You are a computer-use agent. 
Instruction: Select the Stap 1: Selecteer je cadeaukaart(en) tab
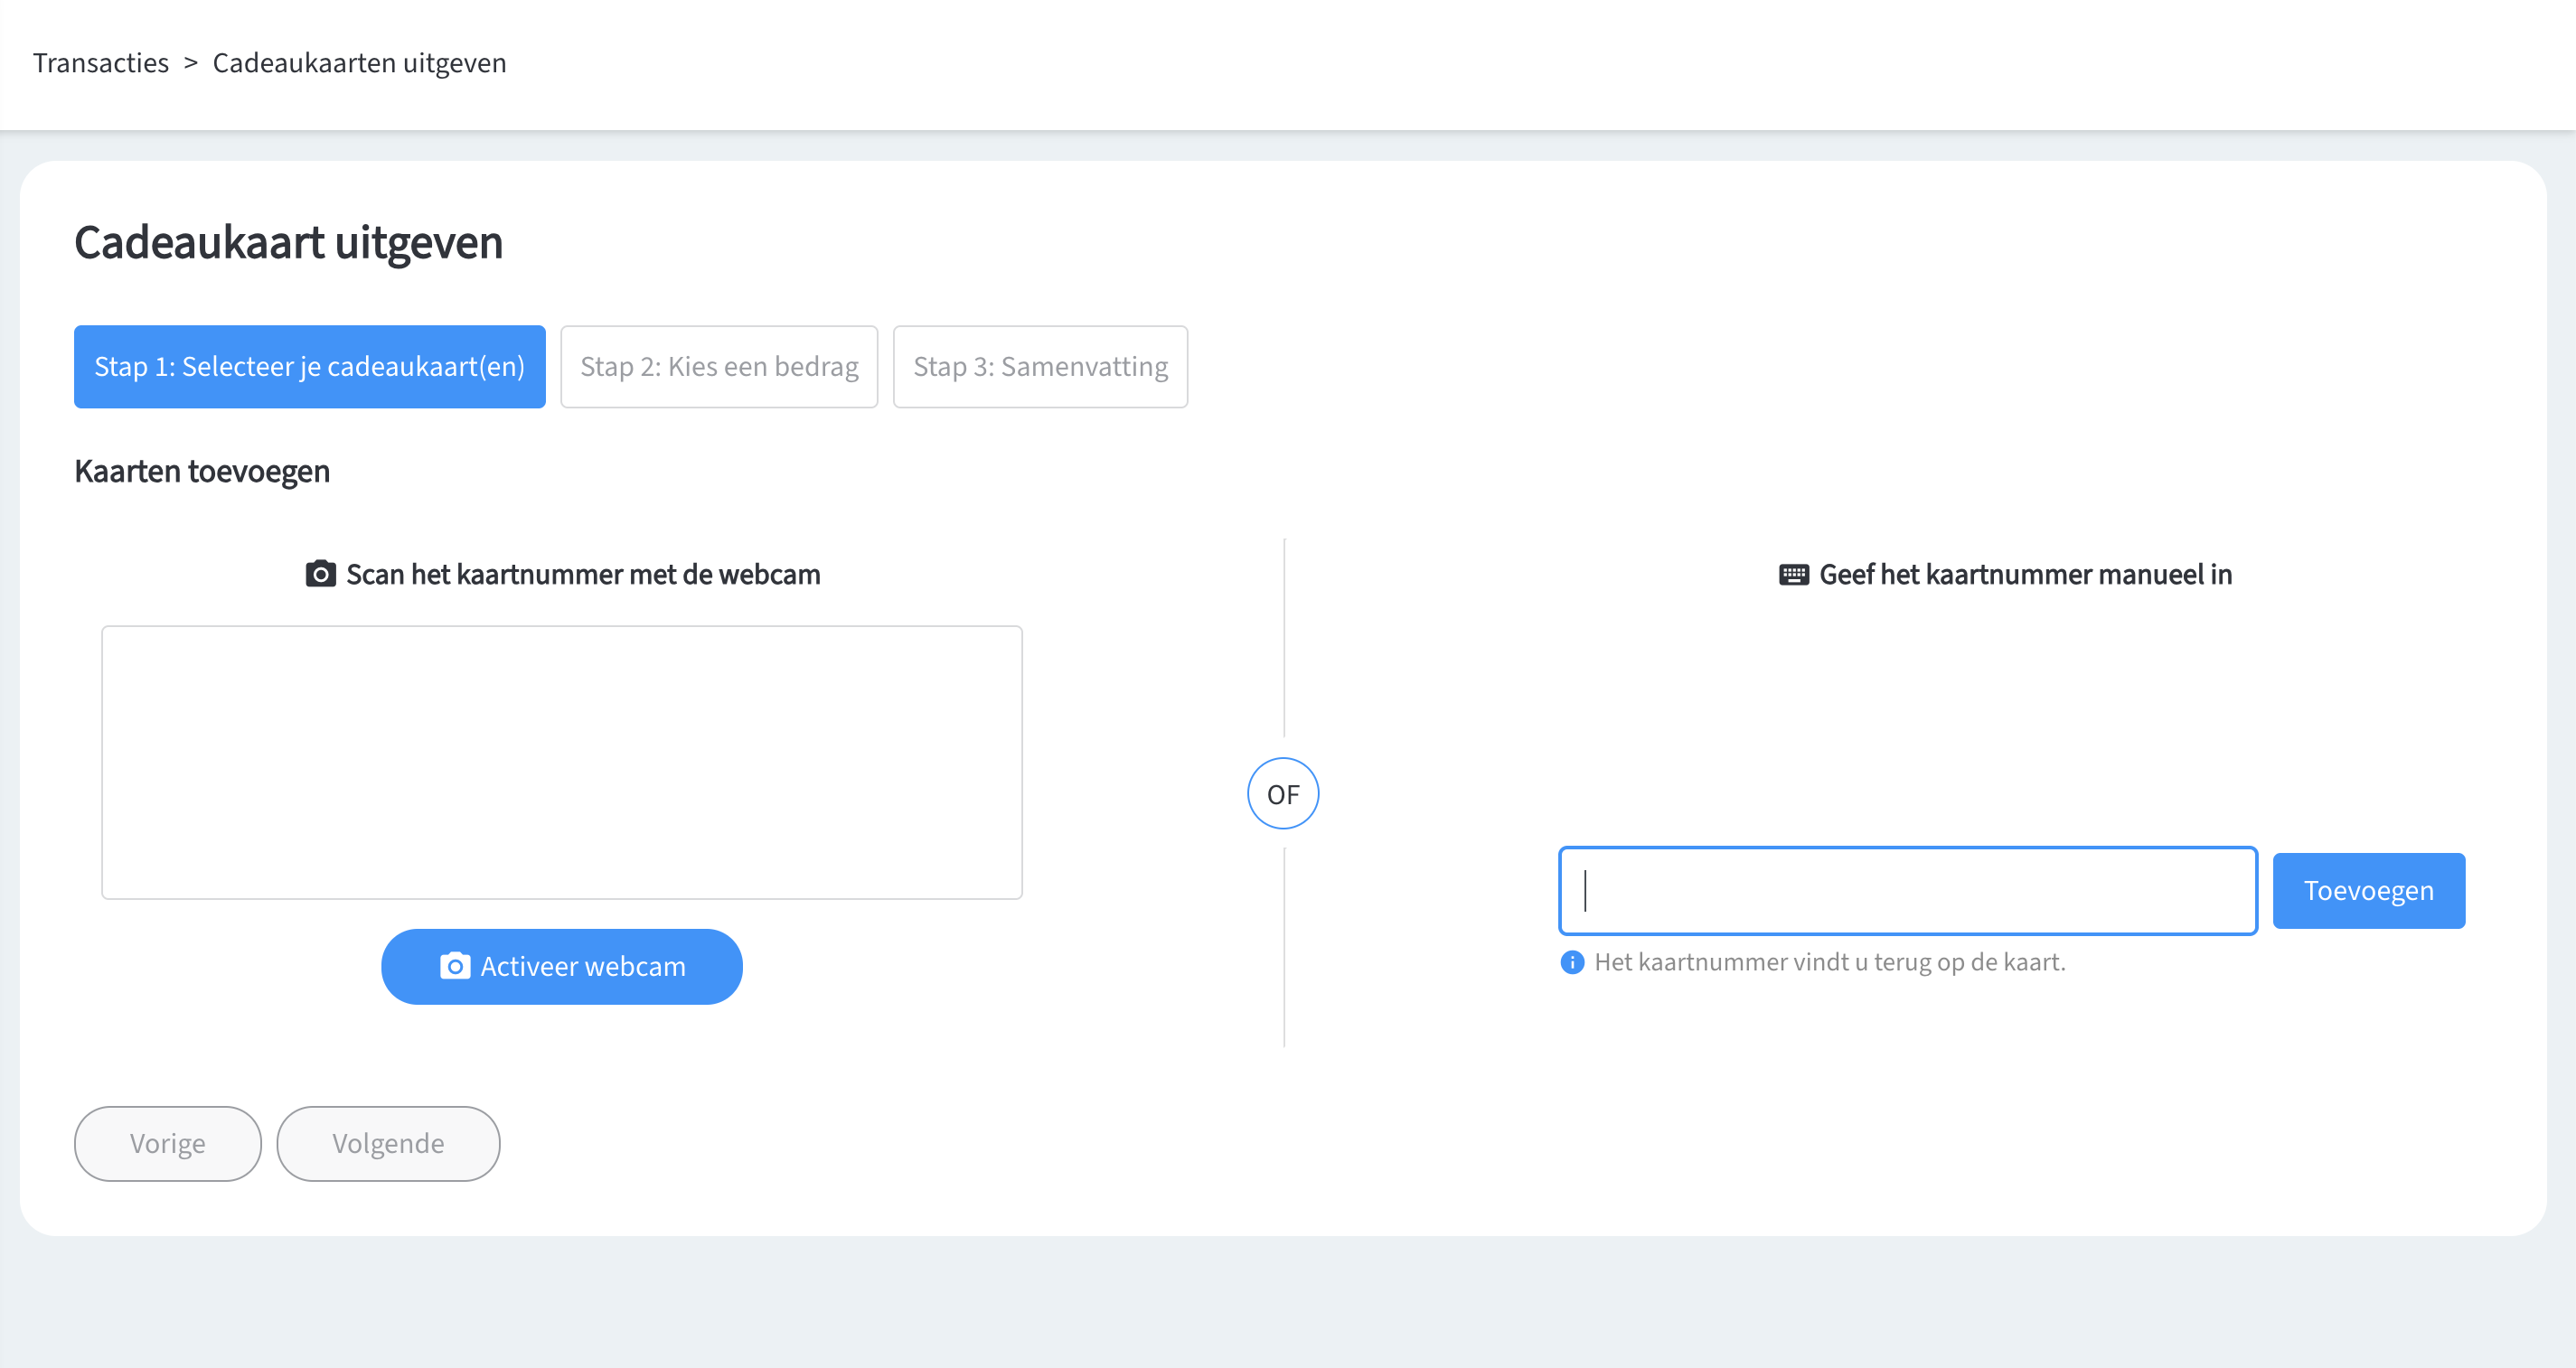pos(309,367)
